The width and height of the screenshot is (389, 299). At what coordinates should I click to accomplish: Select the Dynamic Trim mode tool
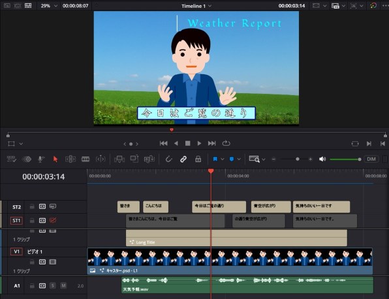[101, 159]
